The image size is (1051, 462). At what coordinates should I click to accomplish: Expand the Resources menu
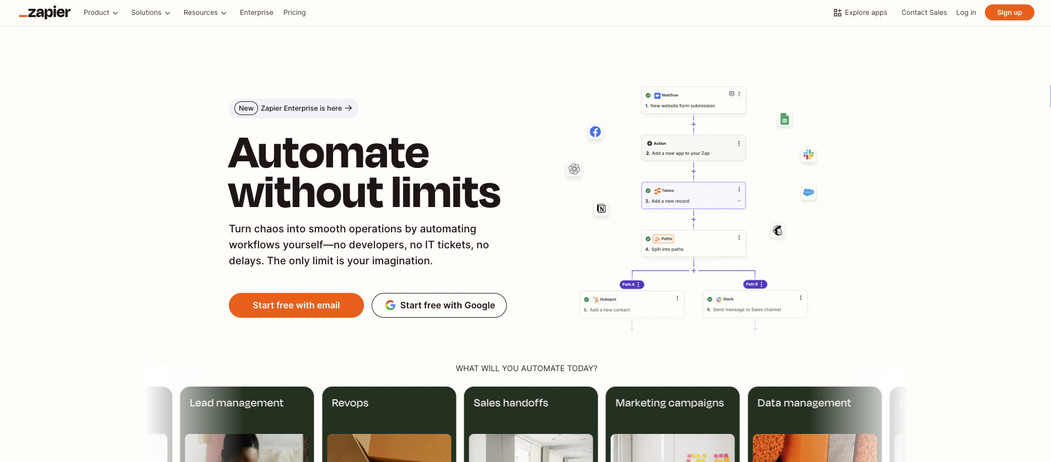(x=205, y=13)
